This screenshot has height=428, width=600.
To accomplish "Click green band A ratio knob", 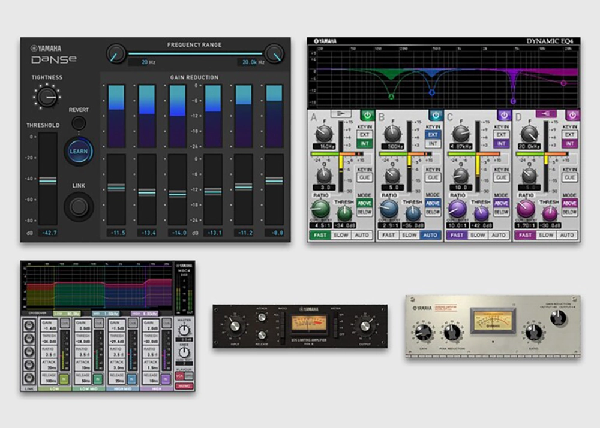I will pos(320,209).
